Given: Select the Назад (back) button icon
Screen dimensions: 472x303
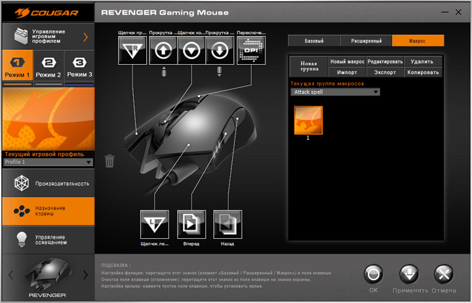Looking at the screenshot, I should click(227, 224).
